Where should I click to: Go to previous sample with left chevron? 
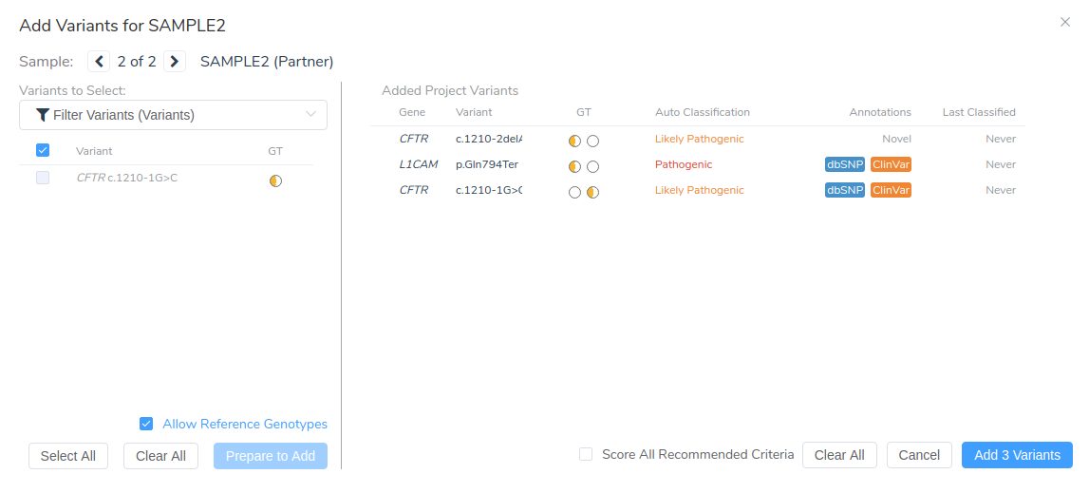pyautogui.click(x=99, y=62)
